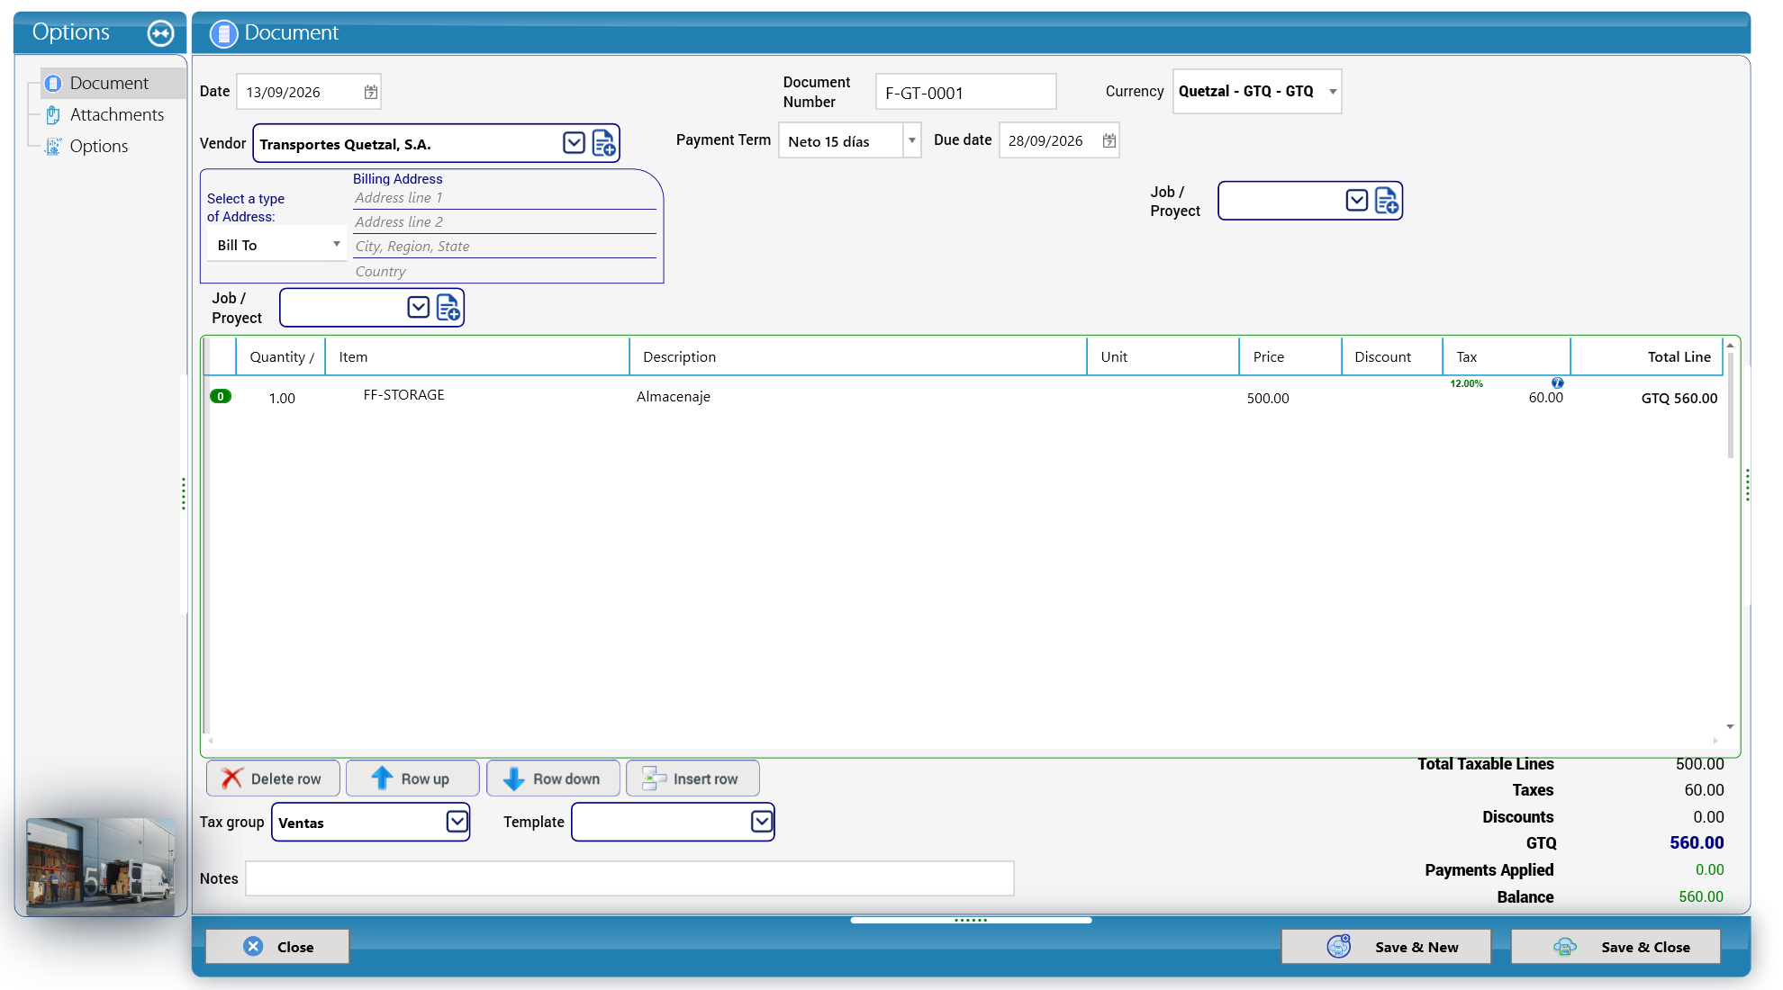Open Options item in the sidebar tree

point(99,147)
